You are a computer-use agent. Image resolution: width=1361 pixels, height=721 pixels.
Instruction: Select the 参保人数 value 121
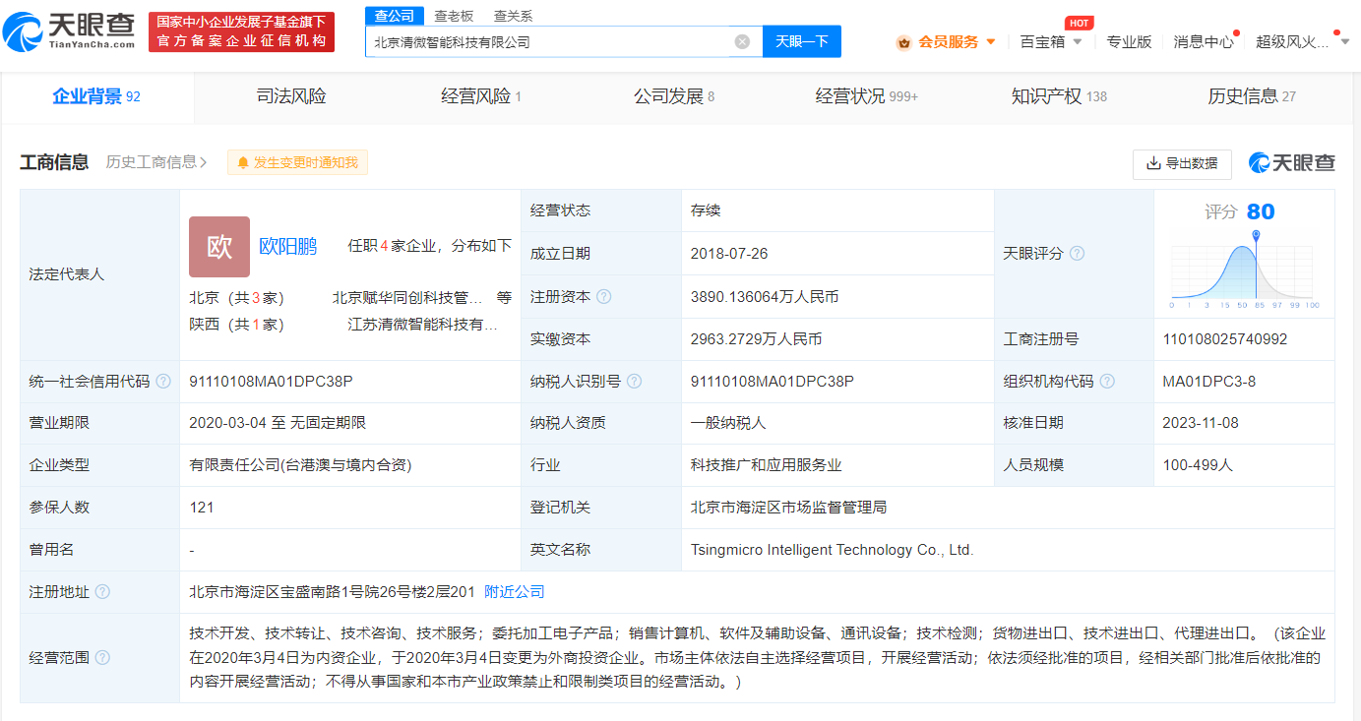coord(202,508)
